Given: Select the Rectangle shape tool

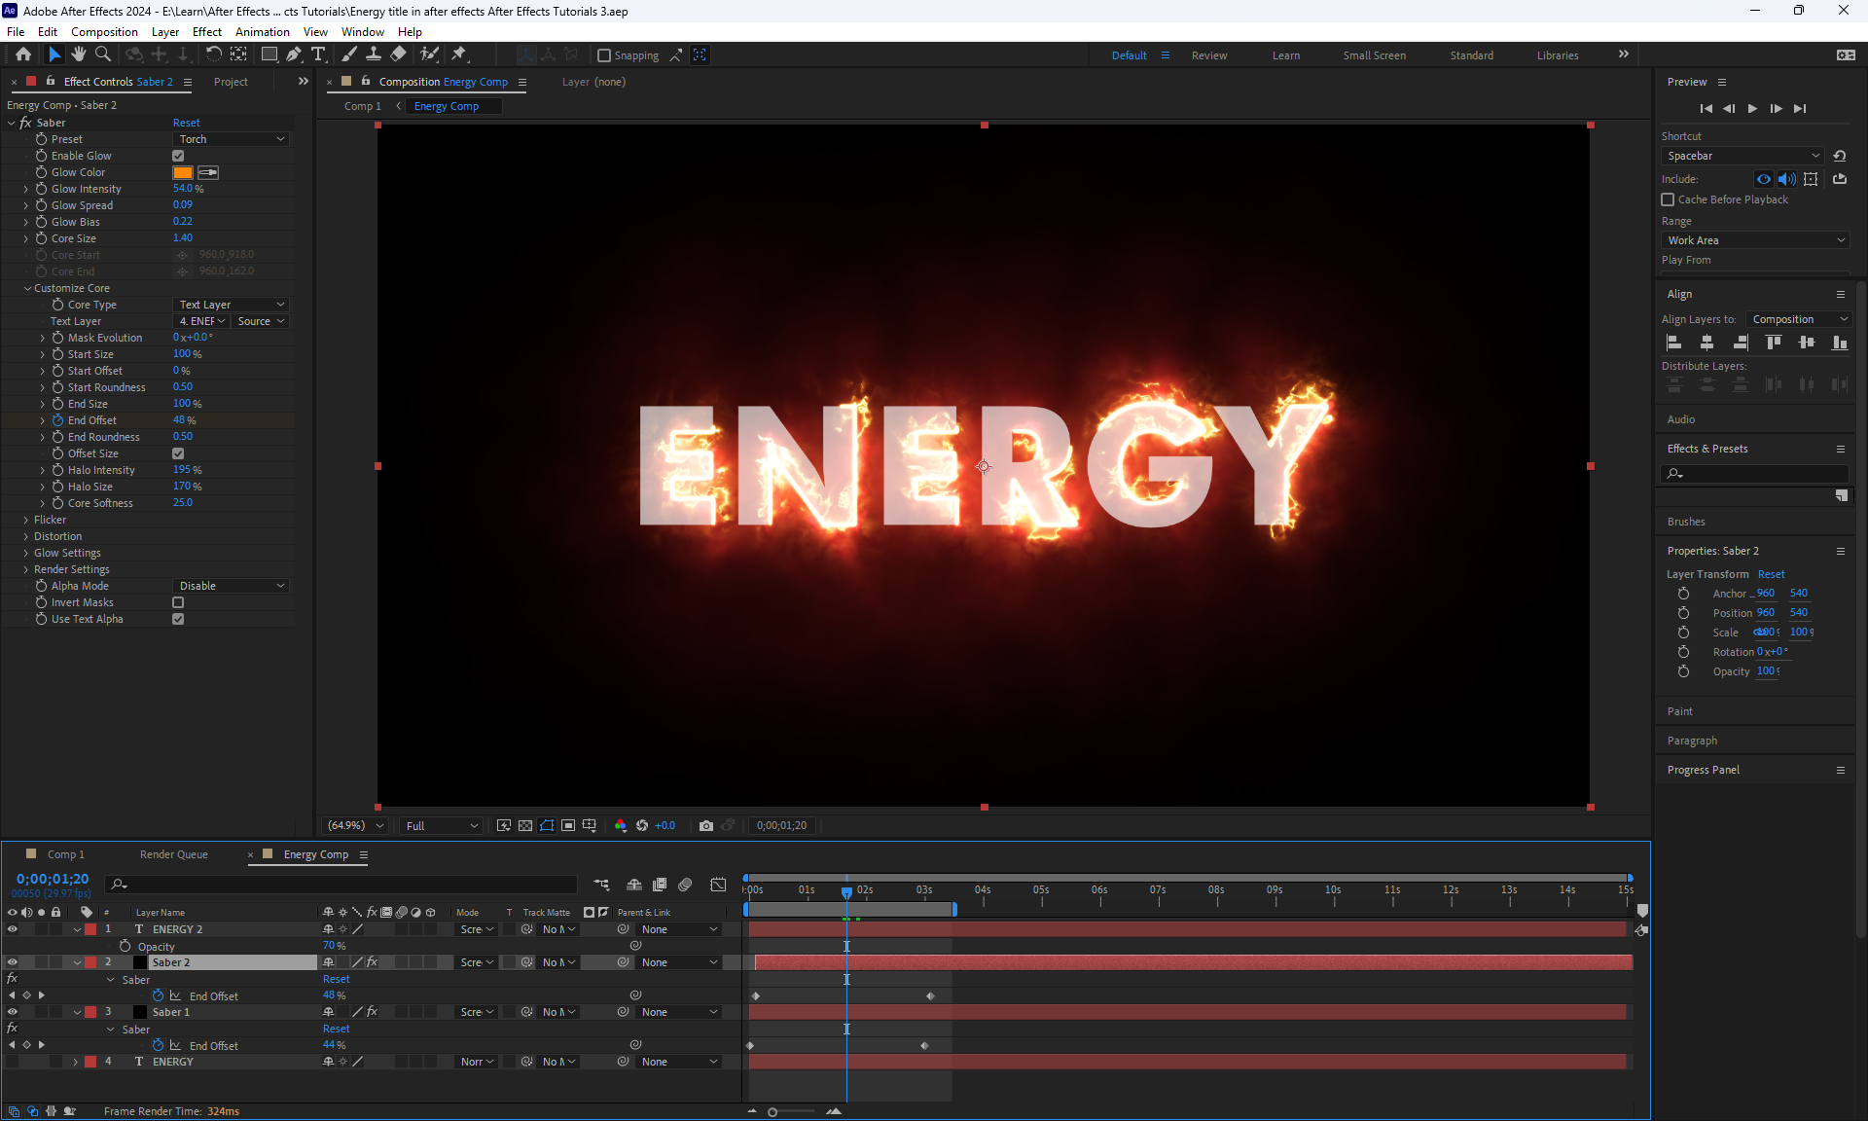Looking at the screenshot, I should [269, 54].
